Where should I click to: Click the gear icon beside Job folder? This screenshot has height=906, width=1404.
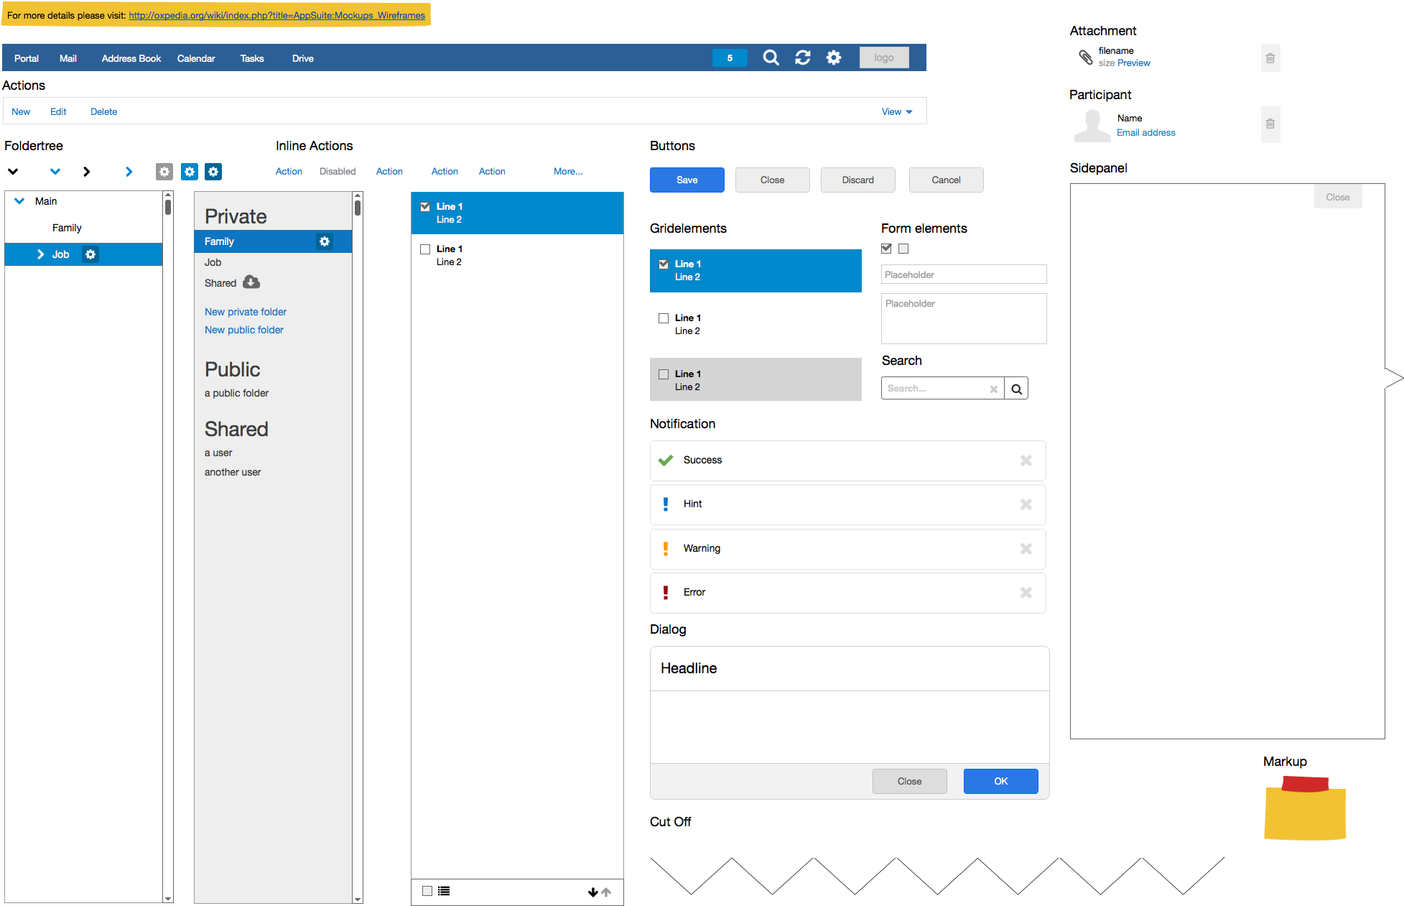click(x=90, y=254)
